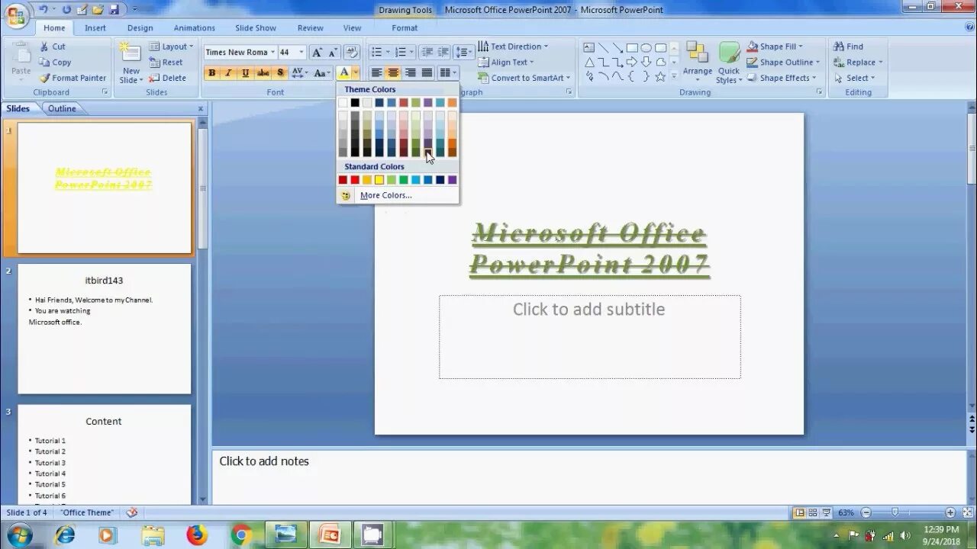Open the Animations ribbon tab
This screenshot has width=977, height=549.
click(x=194, y=28)
